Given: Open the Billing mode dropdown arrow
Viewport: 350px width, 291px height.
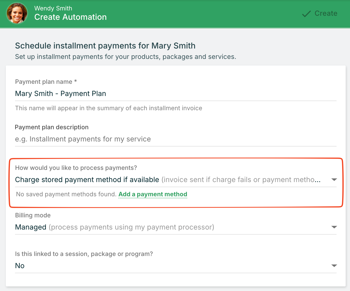Looking at the screenshot, I should click(334, 227).
